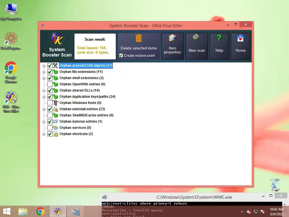Select the Recycle Bin on the desktop
This screenshot has width=289, height=217.
(x=275, y=185)
